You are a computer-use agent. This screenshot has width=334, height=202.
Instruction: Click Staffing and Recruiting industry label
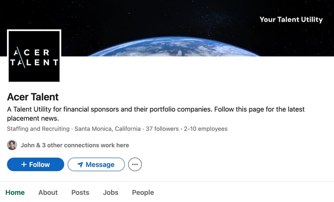coord(38,129)
